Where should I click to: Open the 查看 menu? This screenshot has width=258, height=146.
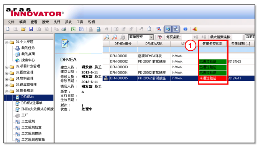34,22
